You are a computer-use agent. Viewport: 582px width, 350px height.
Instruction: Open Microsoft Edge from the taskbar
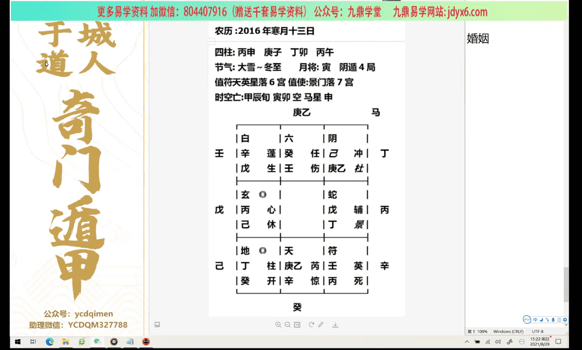(50, 341)
